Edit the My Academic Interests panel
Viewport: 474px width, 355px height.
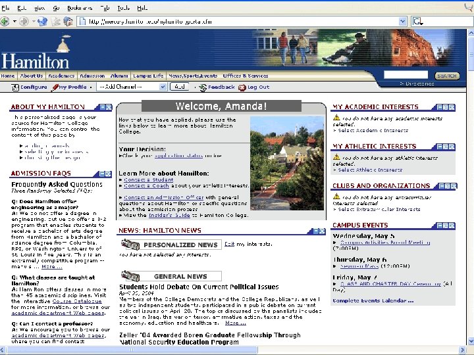click(x=446, y=107)
